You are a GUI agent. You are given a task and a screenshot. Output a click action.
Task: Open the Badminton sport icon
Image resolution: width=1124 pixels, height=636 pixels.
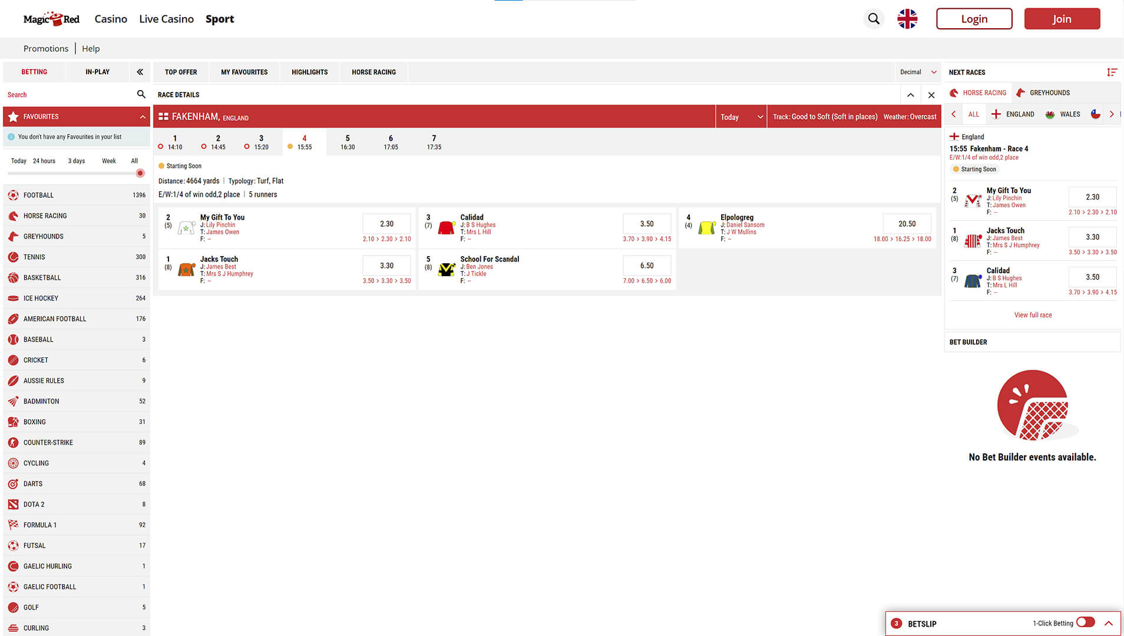click(x=13, y=401)
